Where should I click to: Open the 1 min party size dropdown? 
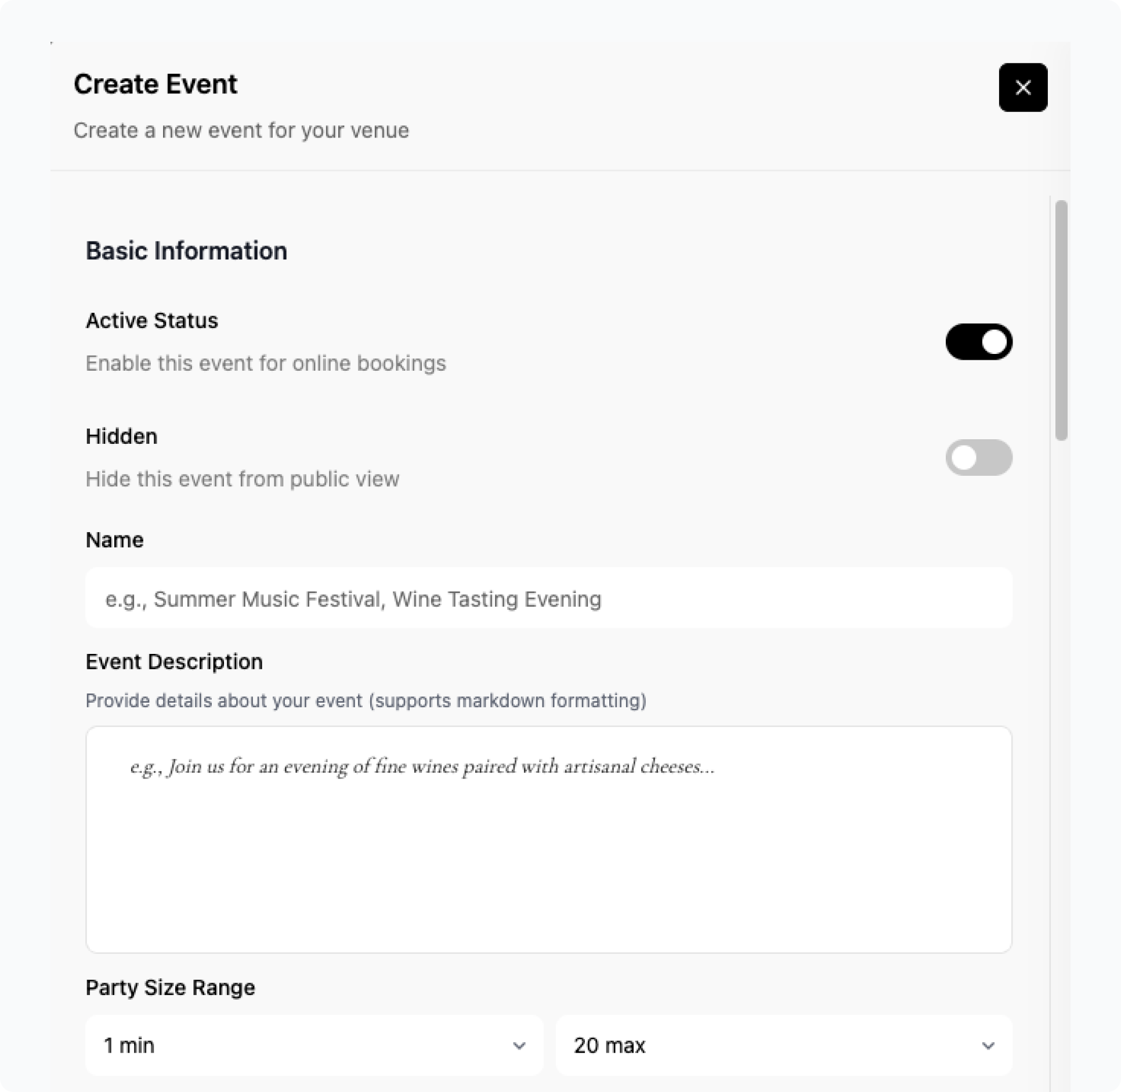pyautogui.click(x=314, y=1045)
